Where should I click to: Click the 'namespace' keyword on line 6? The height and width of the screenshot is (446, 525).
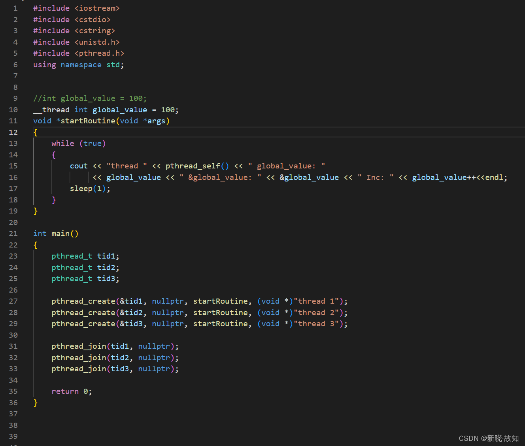coord(81,65)
